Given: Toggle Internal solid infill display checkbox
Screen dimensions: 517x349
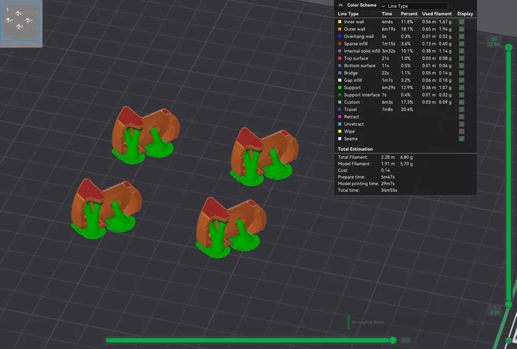Looking at the screenshot, I should pos(462,51).
